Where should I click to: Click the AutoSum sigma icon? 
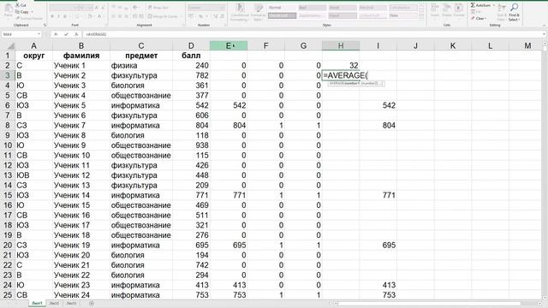click(x=473, y=5)
